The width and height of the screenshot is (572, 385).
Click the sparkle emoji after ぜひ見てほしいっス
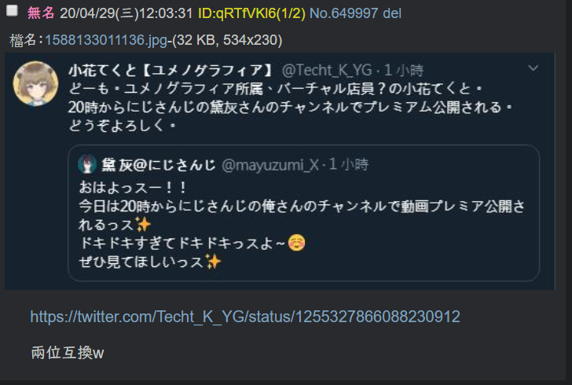tap(213, 262)
